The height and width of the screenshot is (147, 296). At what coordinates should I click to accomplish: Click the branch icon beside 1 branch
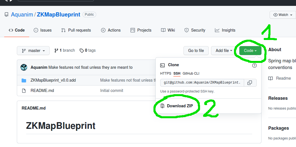click(x=56, y=51)
